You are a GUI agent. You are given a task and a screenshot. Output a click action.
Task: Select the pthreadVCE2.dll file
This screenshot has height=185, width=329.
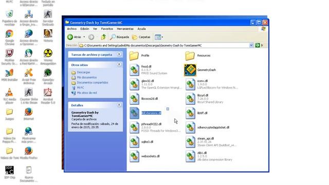155,127
